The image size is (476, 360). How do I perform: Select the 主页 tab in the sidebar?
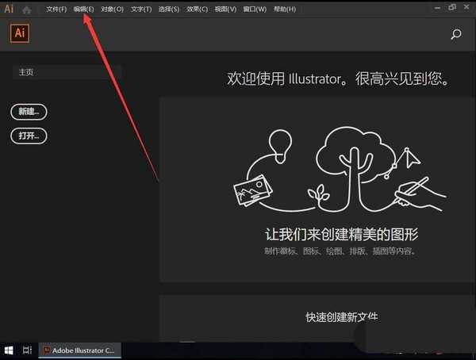click(x=67, y=72)
